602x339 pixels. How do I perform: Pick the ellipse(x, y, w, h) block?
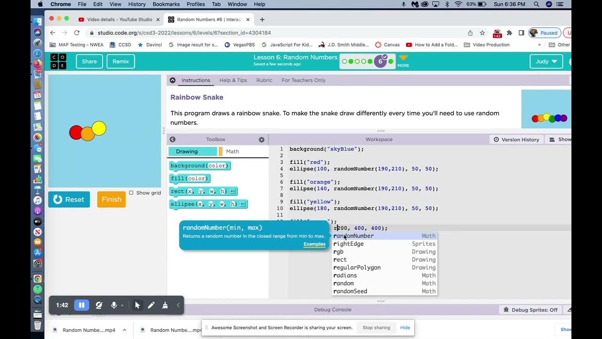208,204
